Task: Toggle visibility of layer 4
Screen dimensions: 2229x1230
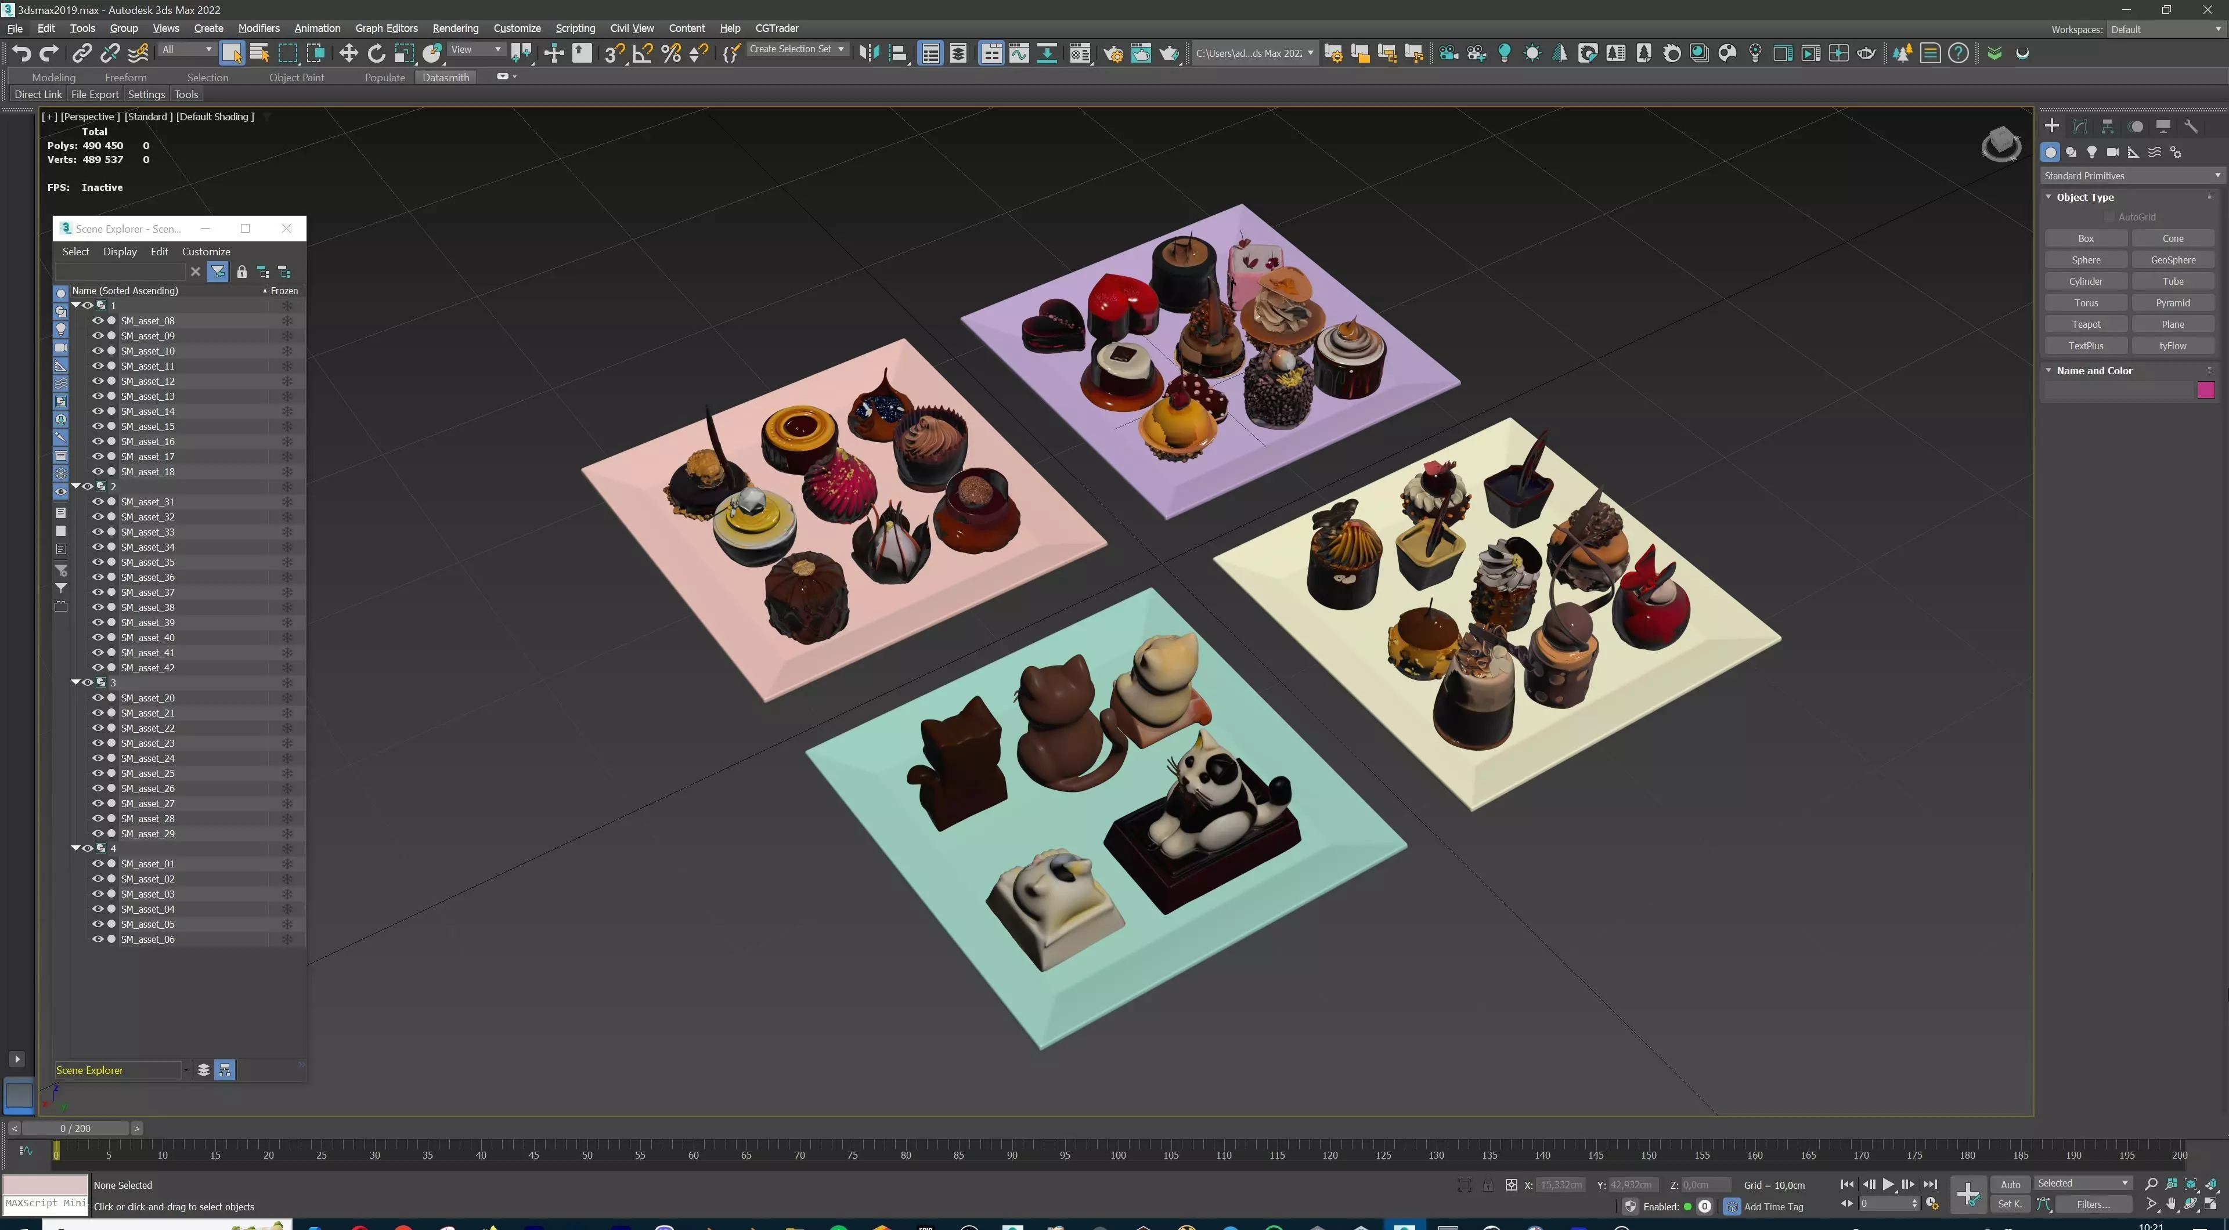Action: [88, 849]
